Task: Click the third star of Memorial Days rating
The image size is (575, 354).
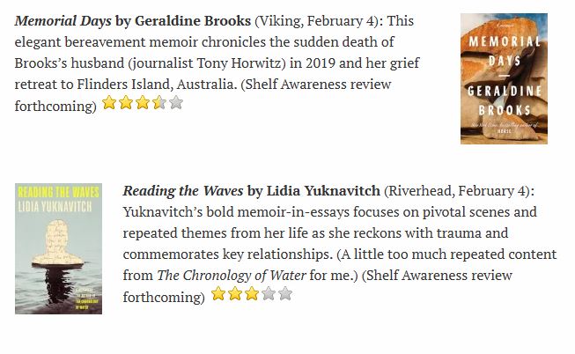Action: (x=143, y=103)
